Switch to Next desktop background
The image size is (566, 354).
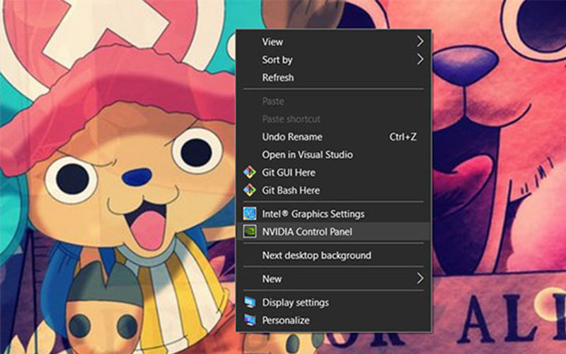316,255
